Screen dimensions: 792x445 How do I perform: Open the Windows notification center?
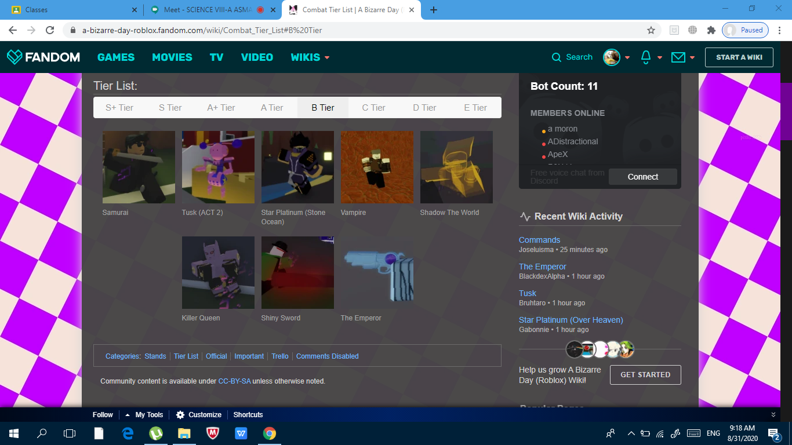[x=774, y=433]
